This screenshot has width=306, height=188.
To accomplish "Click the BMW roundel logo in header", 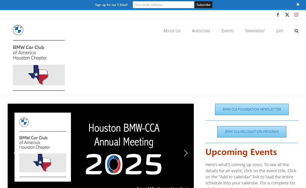I will [18, 30].
